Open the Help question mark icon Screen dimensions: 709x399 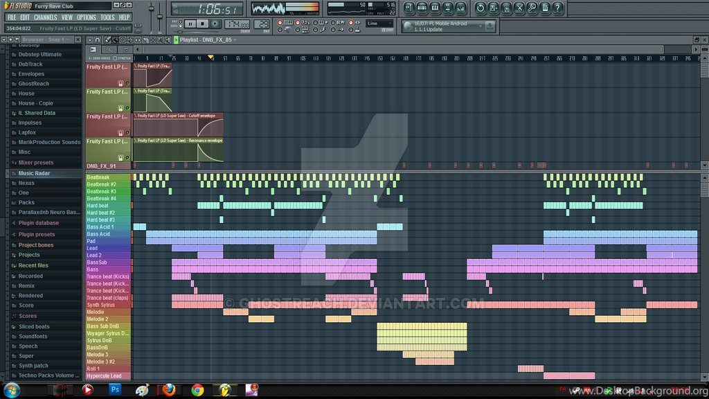point(557,8)
